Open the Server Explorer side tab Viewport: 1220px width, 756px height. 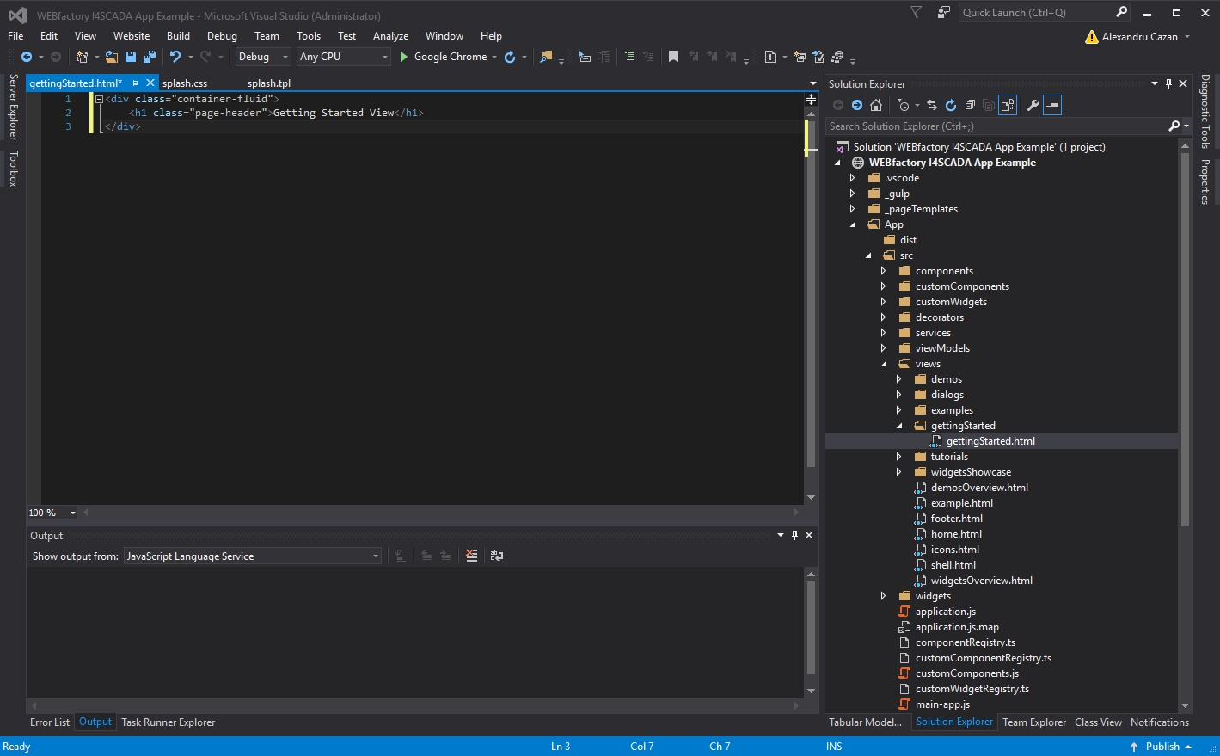pyautogui.click(x=13, y=108)
